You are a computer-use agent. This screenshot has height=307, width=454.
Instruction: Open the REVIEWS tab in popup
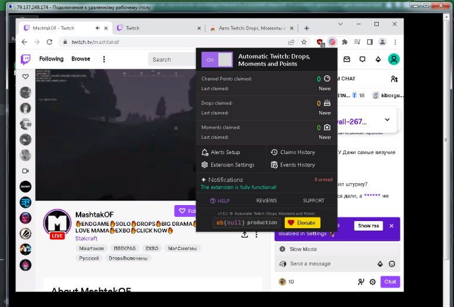pos(266,201)
